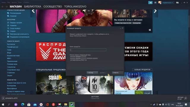
Task: Open the Игры menu
Action: pos(20,2)
